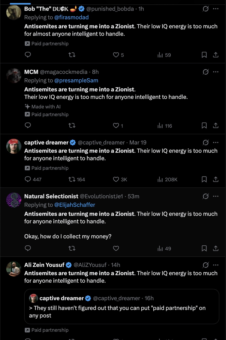Bookmark the Bob "The" Duck post
This screenshot has height=340, width=226.
click(x=204, y=55)
